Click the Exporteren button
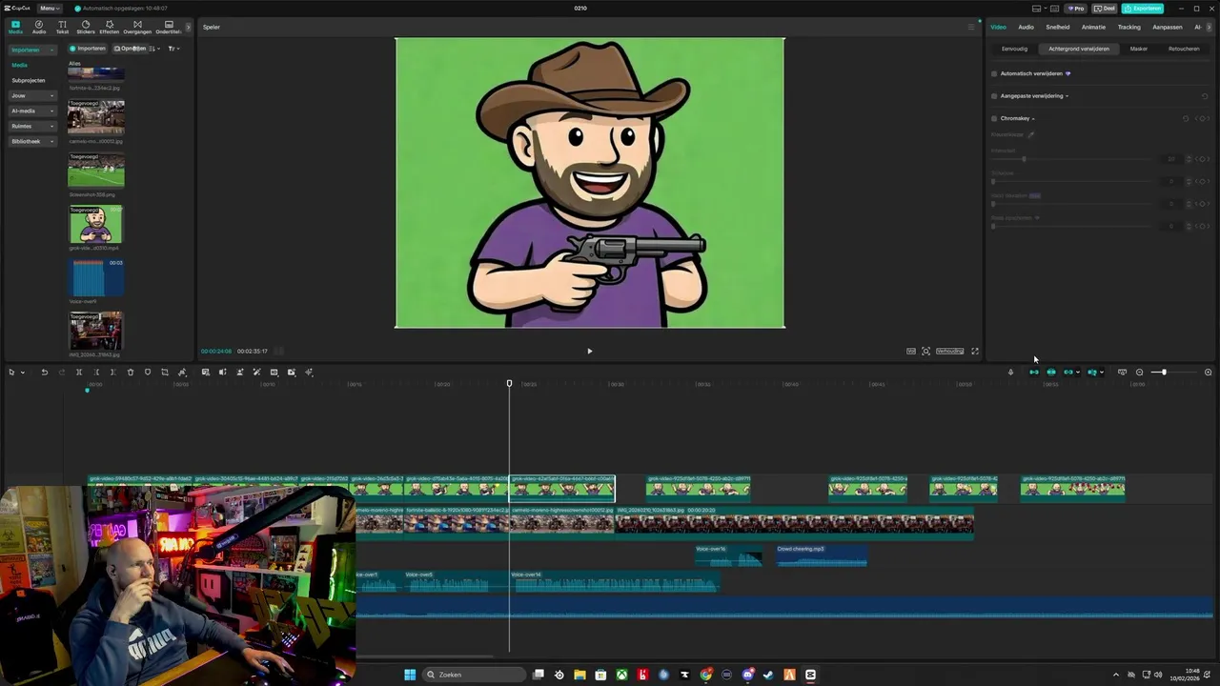Viewport: 1220px width, 686px height. [x=1142, y=9]
